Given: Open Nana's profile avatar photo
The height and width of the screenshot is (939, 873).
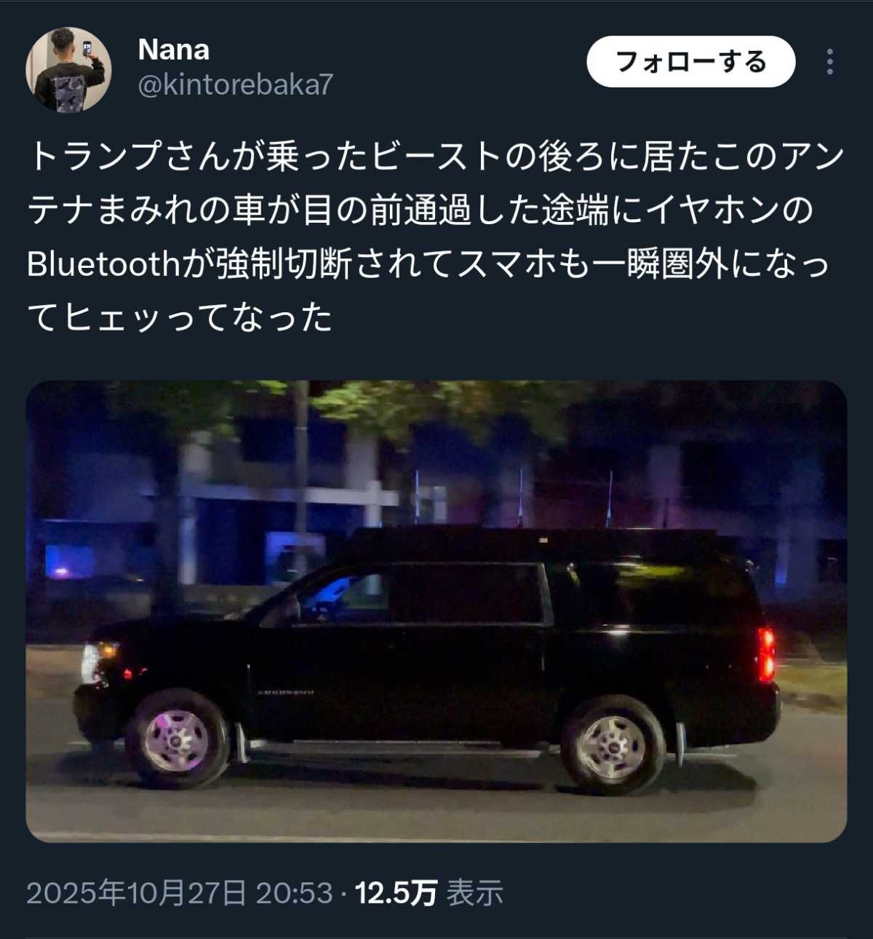Looking at the screenshot, I should tap(68, 69).
